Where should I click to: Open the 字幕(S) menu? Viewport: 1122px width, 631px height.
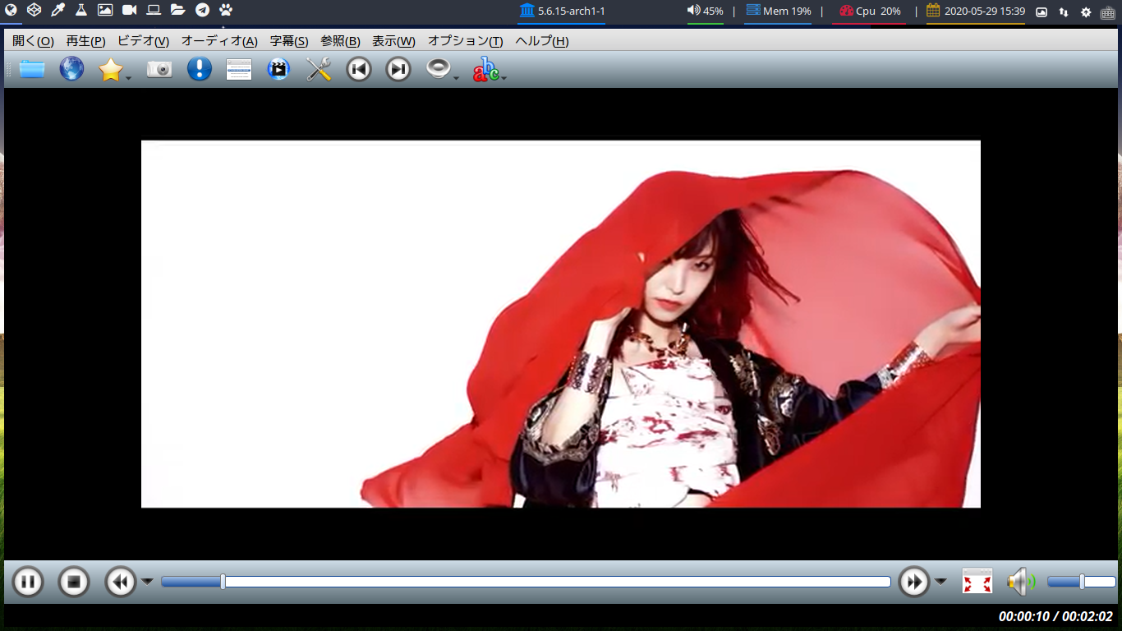[289, 41]
